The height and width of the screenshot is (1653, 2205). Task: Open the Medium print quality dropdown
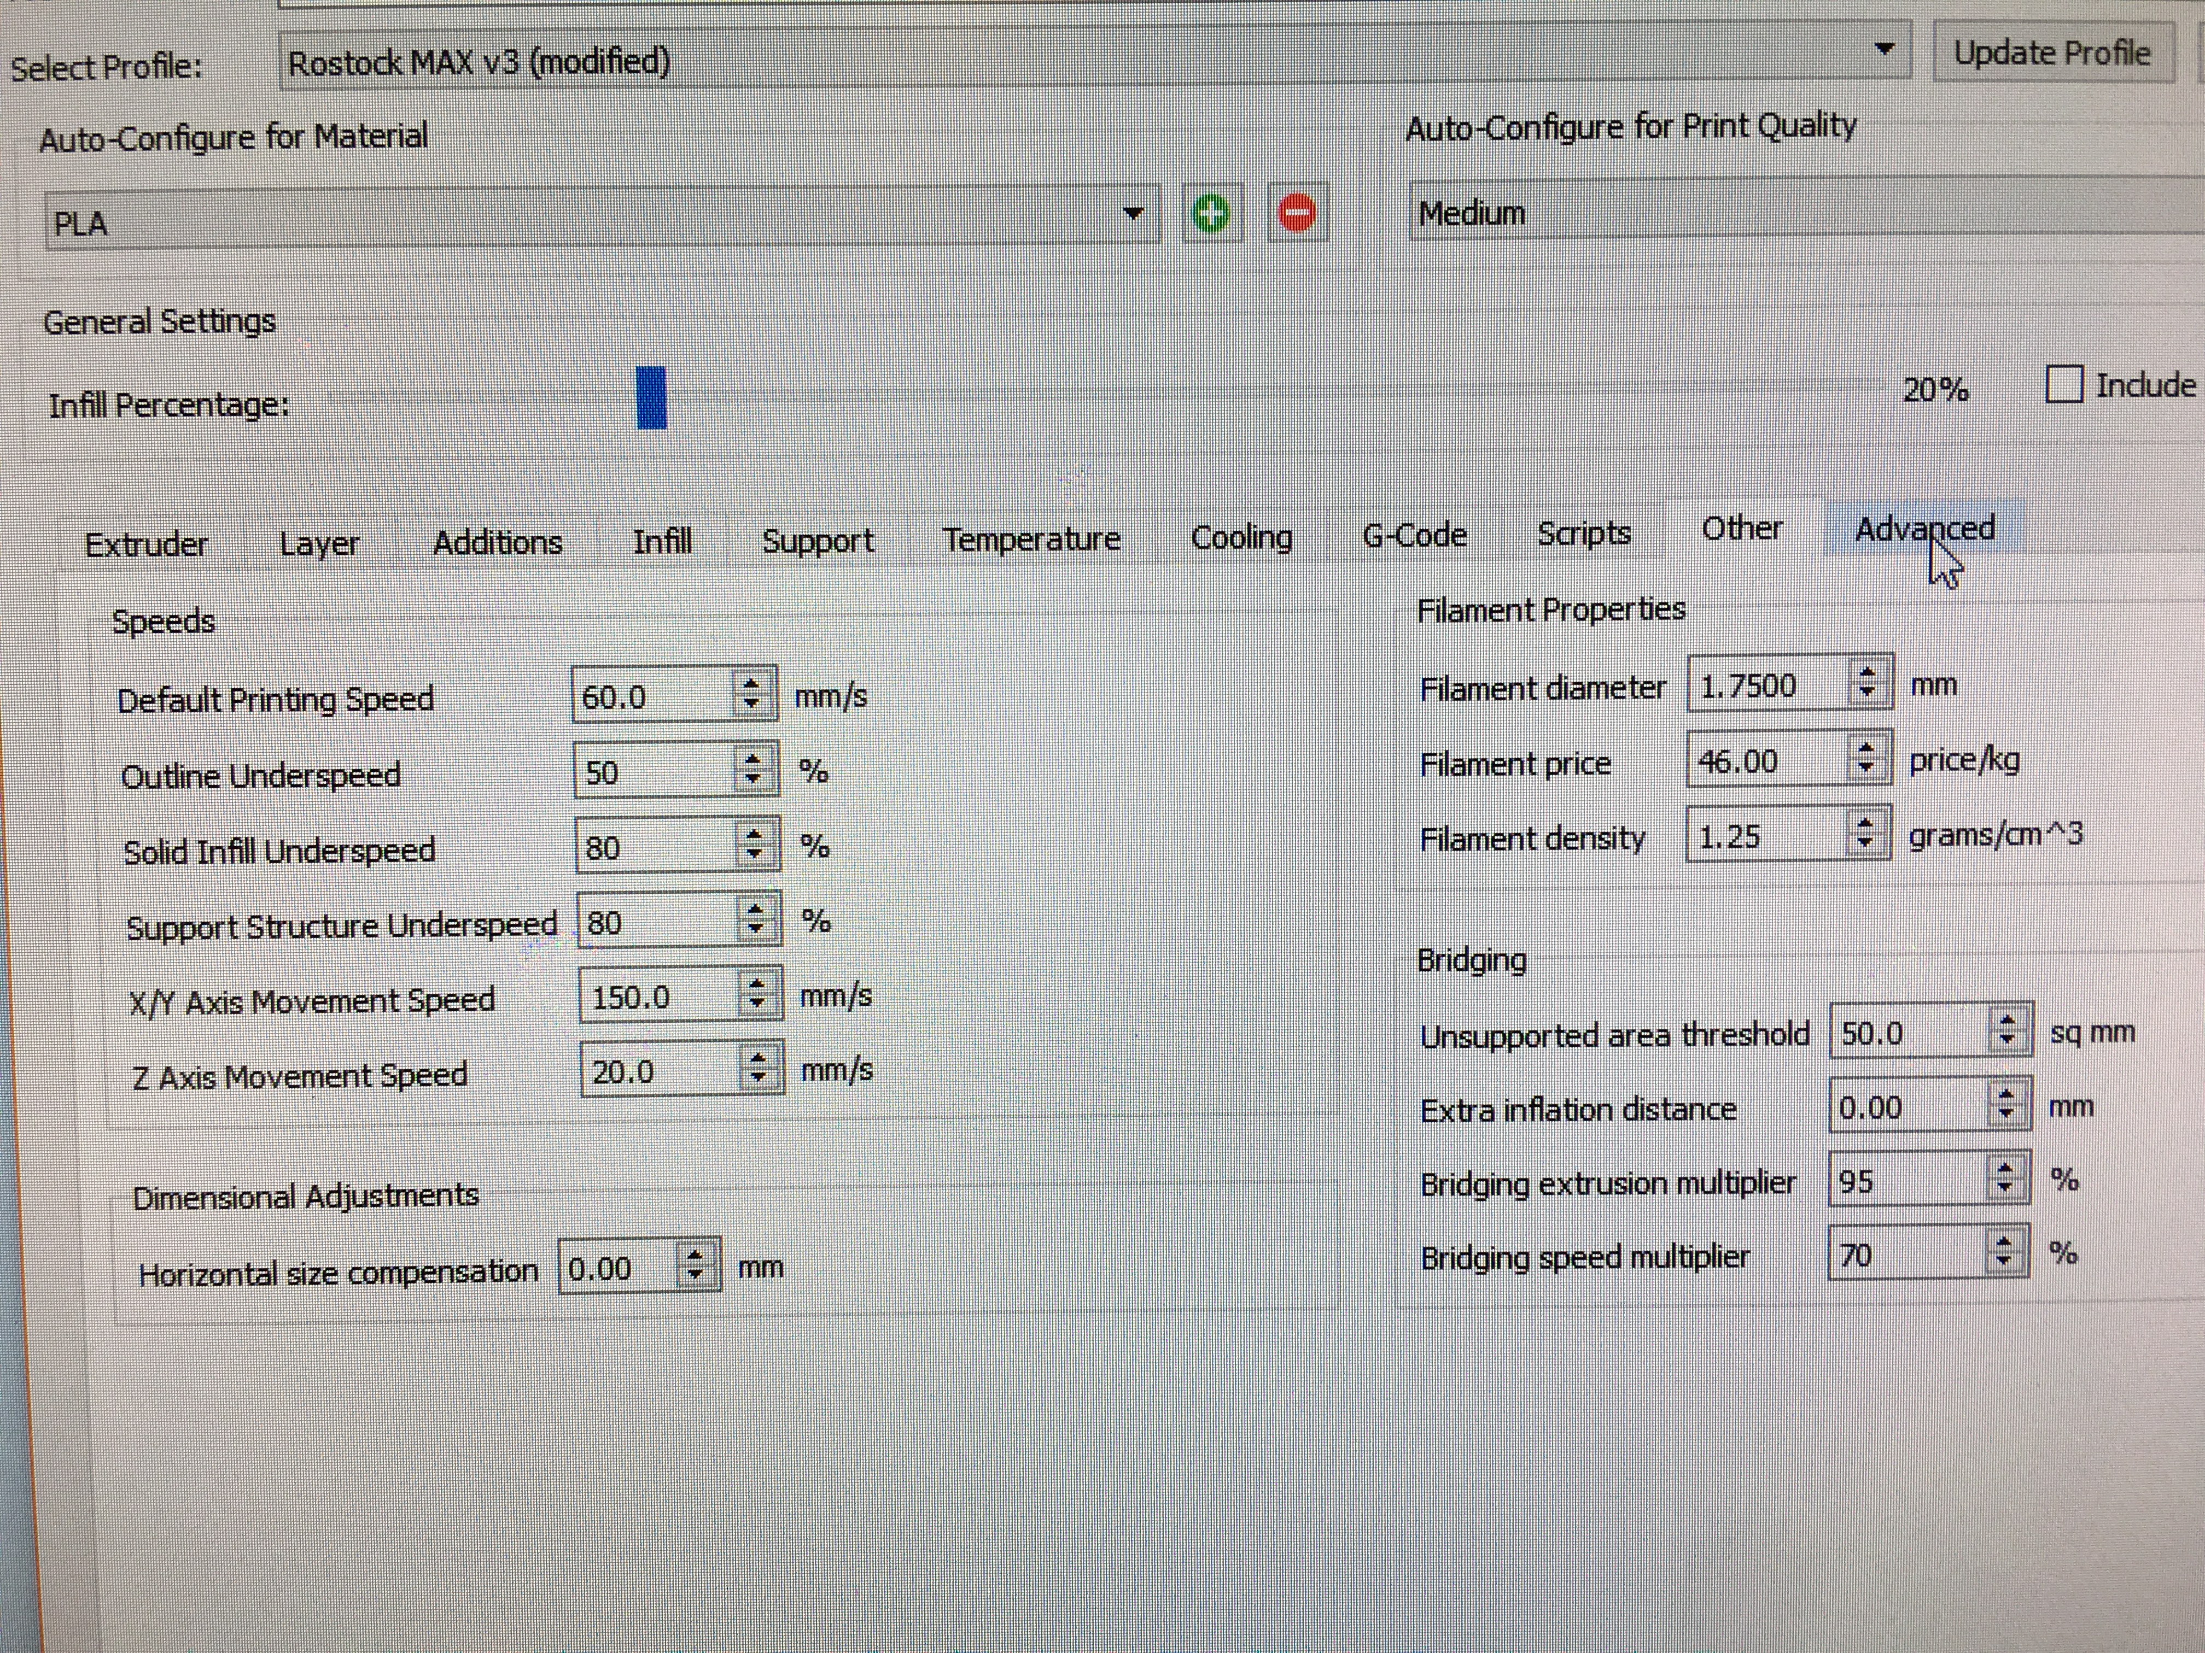pos(1794,212)
